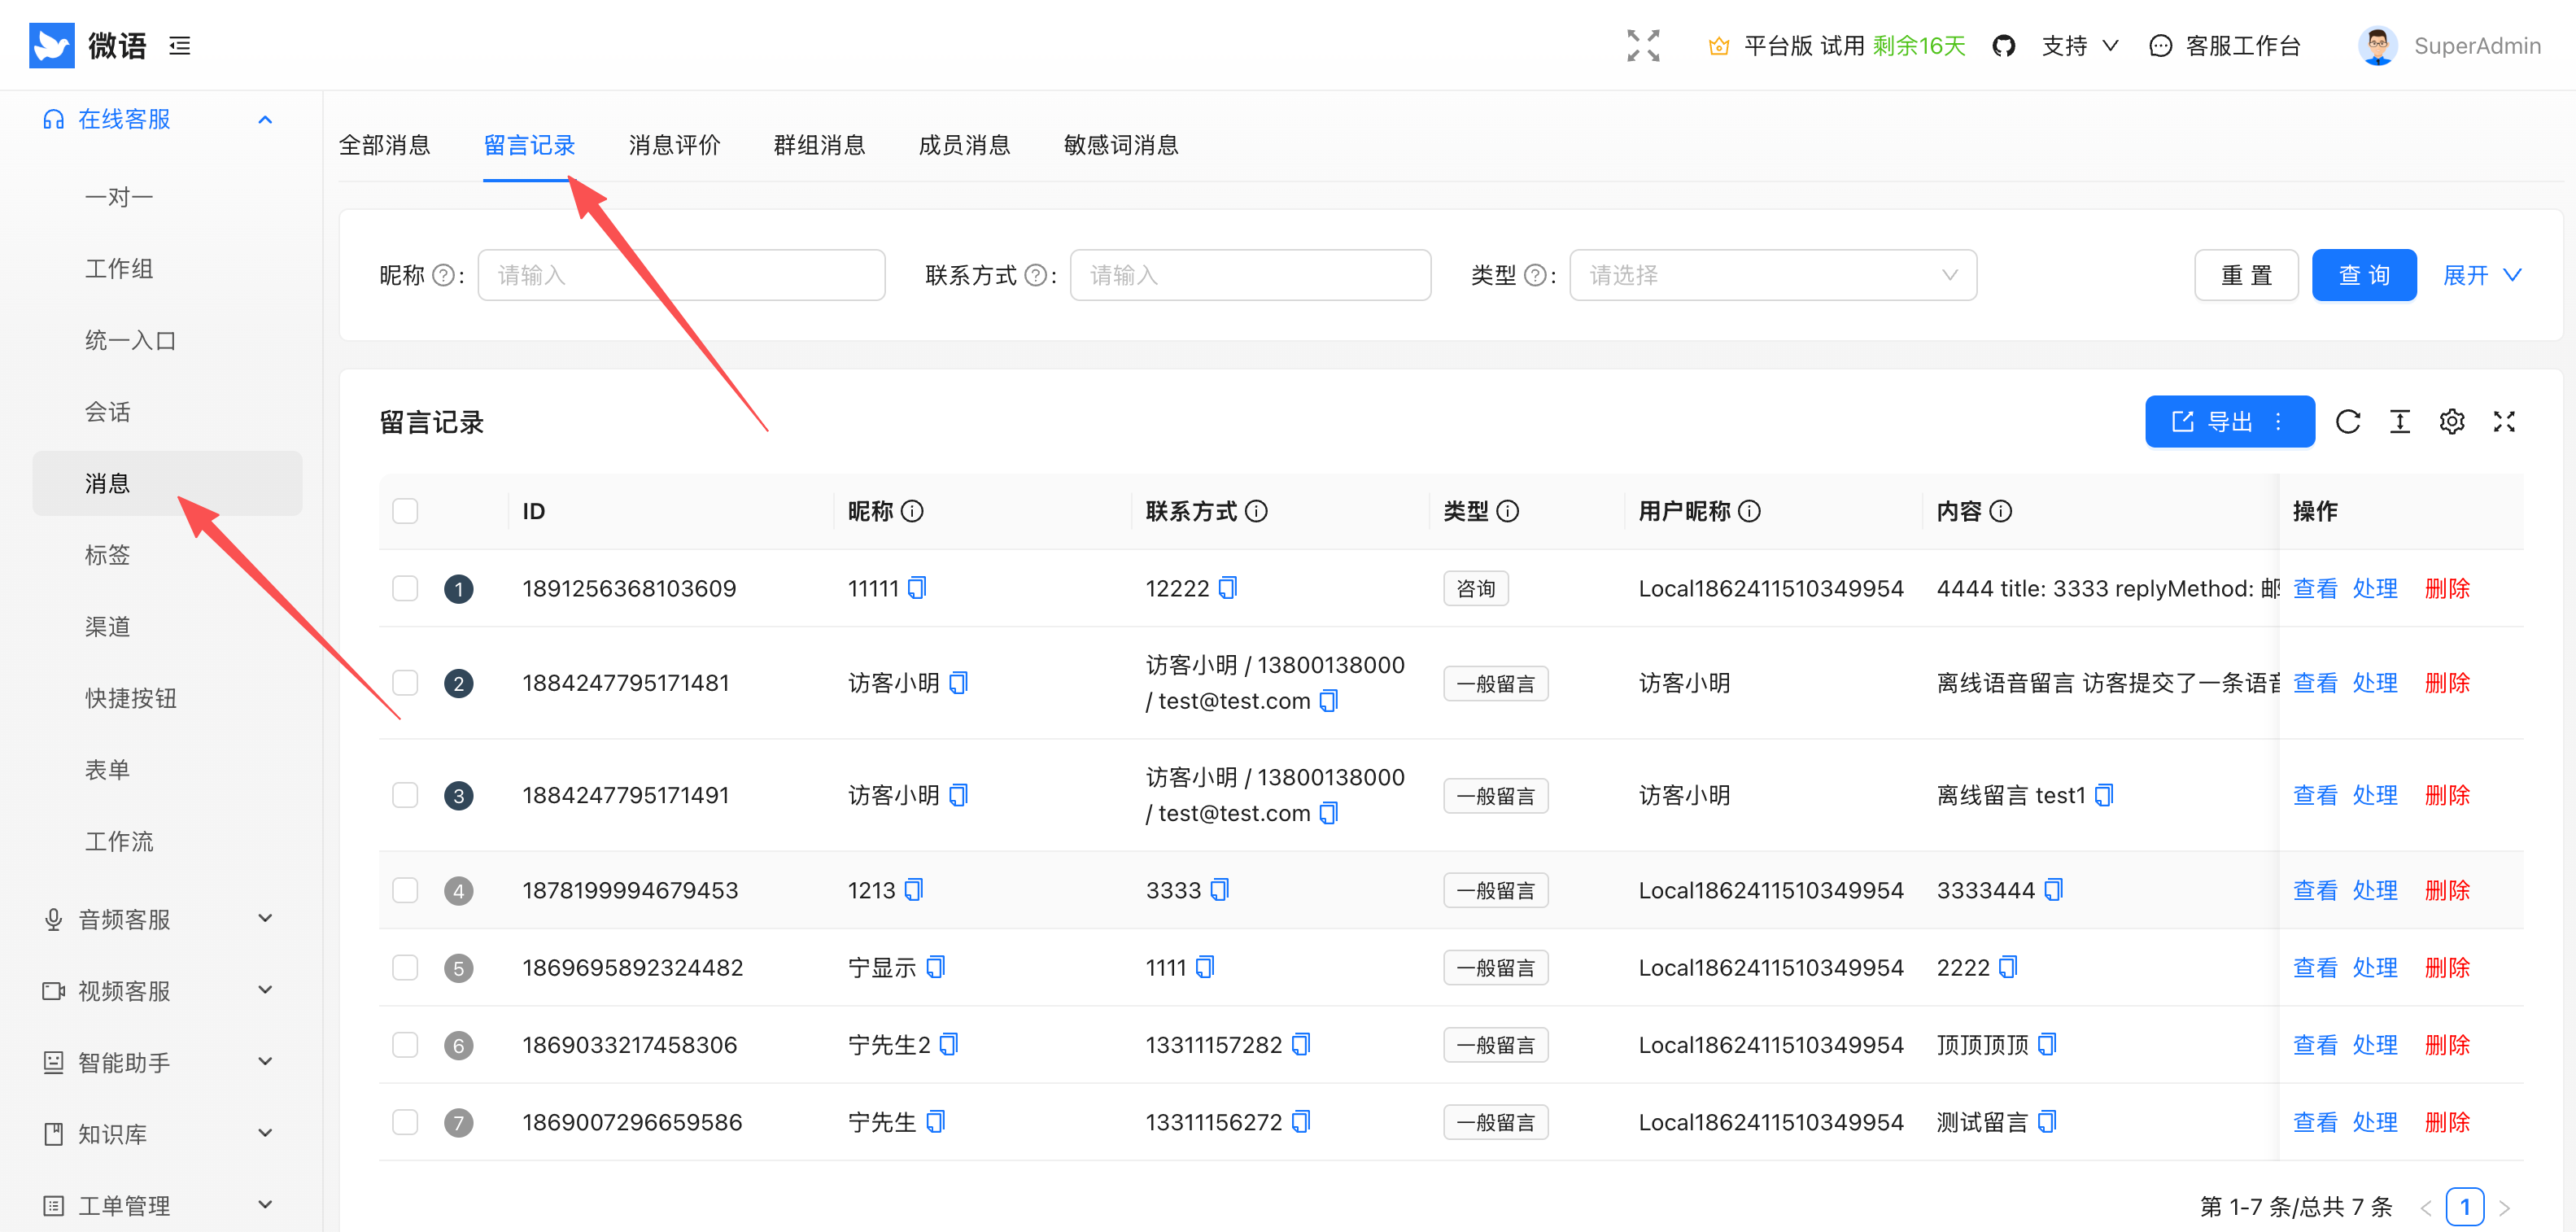Click SuperAdmin avatar image
The height and width of the screenshot is (1232, 2576).
pyautogui.click(x=2378, y=46)
